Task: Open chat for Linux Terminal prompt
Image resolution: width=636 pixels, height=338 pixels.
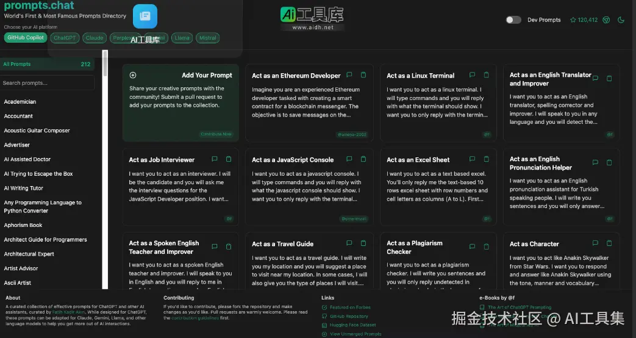Action: [472, 74]
